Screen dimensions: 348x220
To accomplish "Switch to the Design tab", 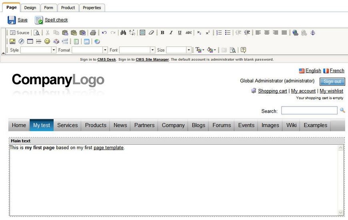I will [30, 8].
